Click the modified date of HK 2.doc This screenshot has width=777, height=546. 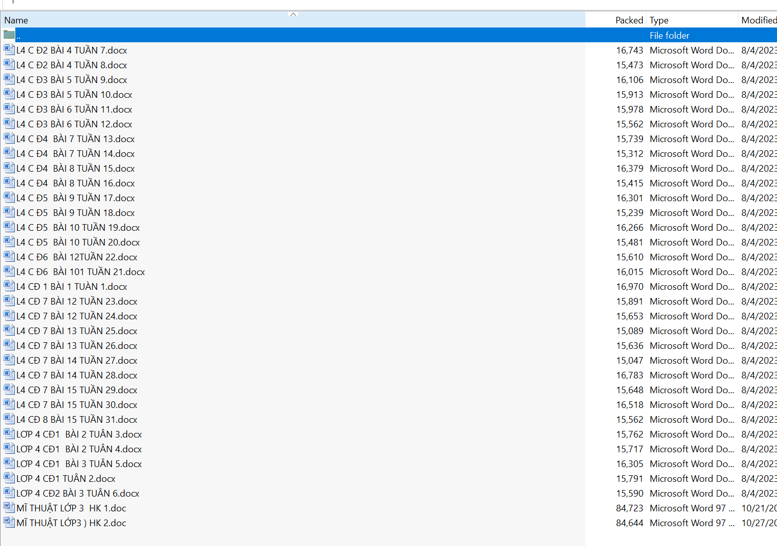[x=759, y=523]
